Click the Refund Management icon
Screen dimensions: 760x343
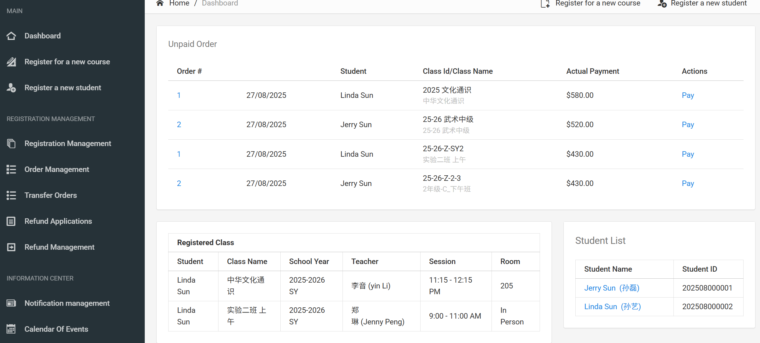tap(11, 247)
